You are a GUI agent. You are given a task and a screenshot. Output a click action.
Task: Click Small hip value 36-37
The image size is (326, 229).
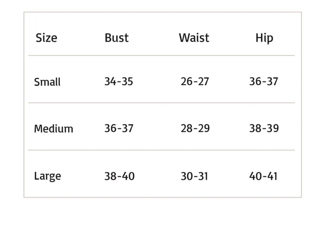[x=264, y=81]
